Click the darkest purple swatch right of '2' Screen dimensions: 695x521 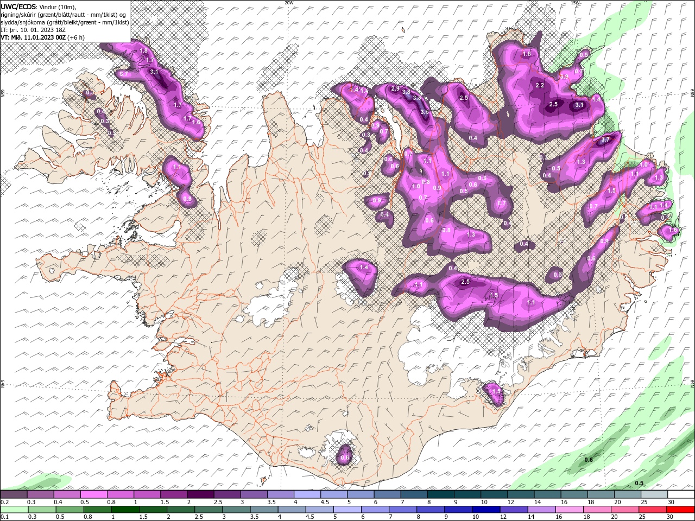pyautogui.click(x=200, y=494)
